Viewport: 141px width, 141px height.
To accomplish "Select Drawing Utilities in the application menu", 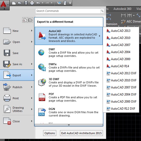I will pos(17,109).
